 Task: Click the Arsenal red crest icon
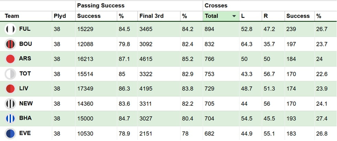pos(10,59)
